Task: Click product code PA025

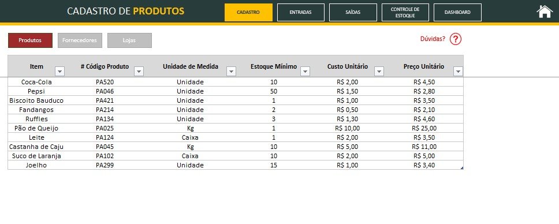Action: click(105, 128)
